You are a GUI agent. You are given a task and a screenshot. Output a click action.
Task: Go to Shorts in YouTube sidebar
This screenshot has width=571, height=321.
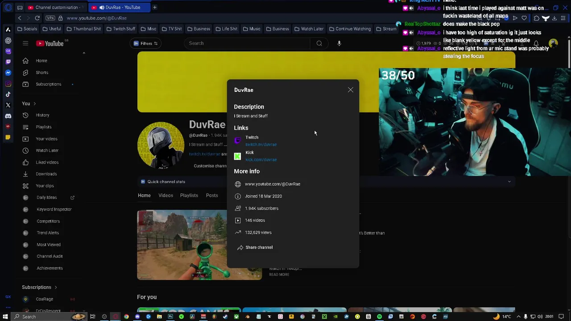coord(41,73)
